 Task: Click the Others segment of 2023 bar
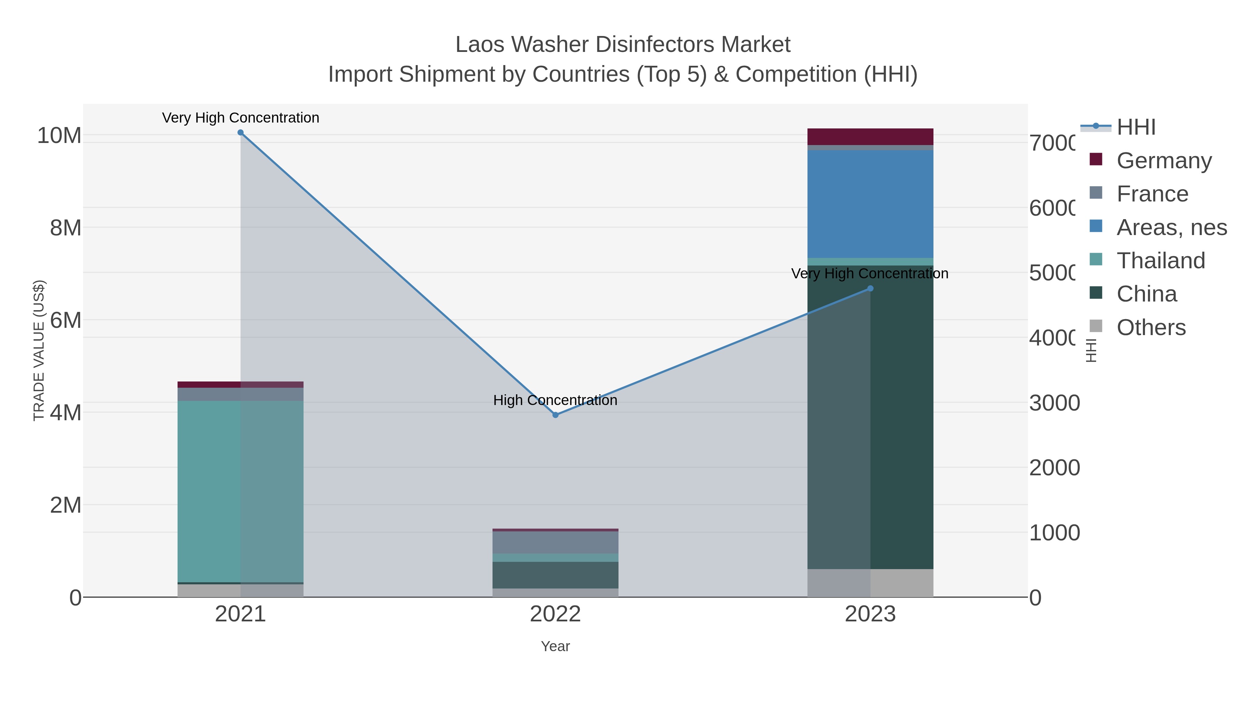(870, 583)
